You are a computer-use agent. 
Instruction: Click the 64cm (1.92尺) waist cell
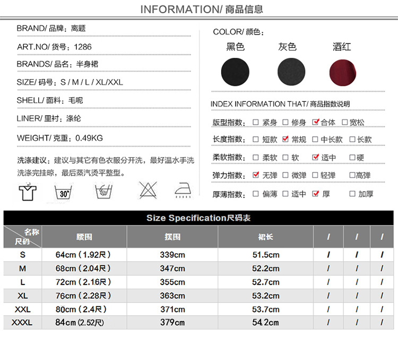click(83, 255)
